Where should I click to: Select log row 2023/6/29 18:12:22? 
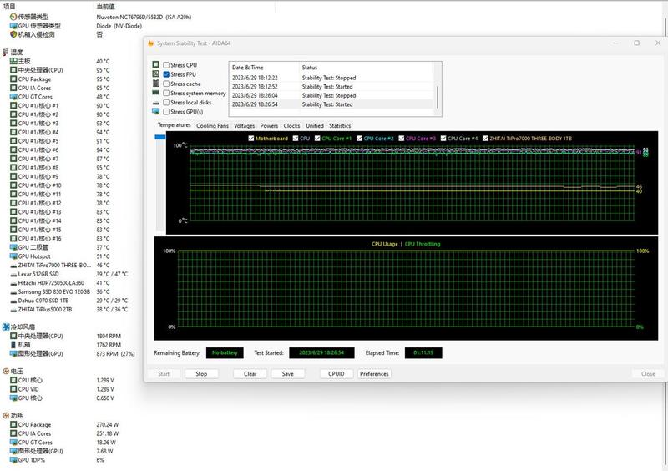(x=331, y=78)
